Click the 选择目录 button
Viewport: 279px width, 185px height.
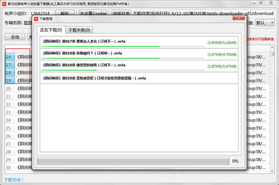pos(121,13)
